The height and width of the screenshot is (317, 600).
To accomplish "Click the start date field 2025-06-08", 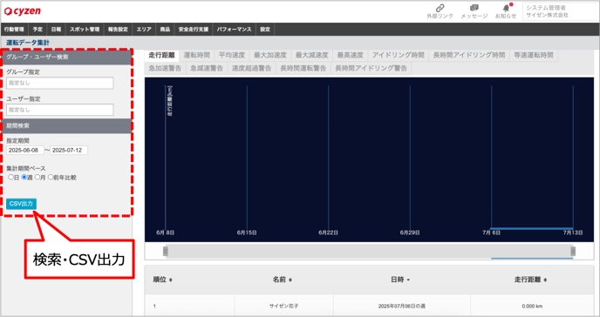I will point(25,150).
